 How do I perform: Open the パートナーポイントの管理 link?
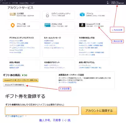pos(87,55)
